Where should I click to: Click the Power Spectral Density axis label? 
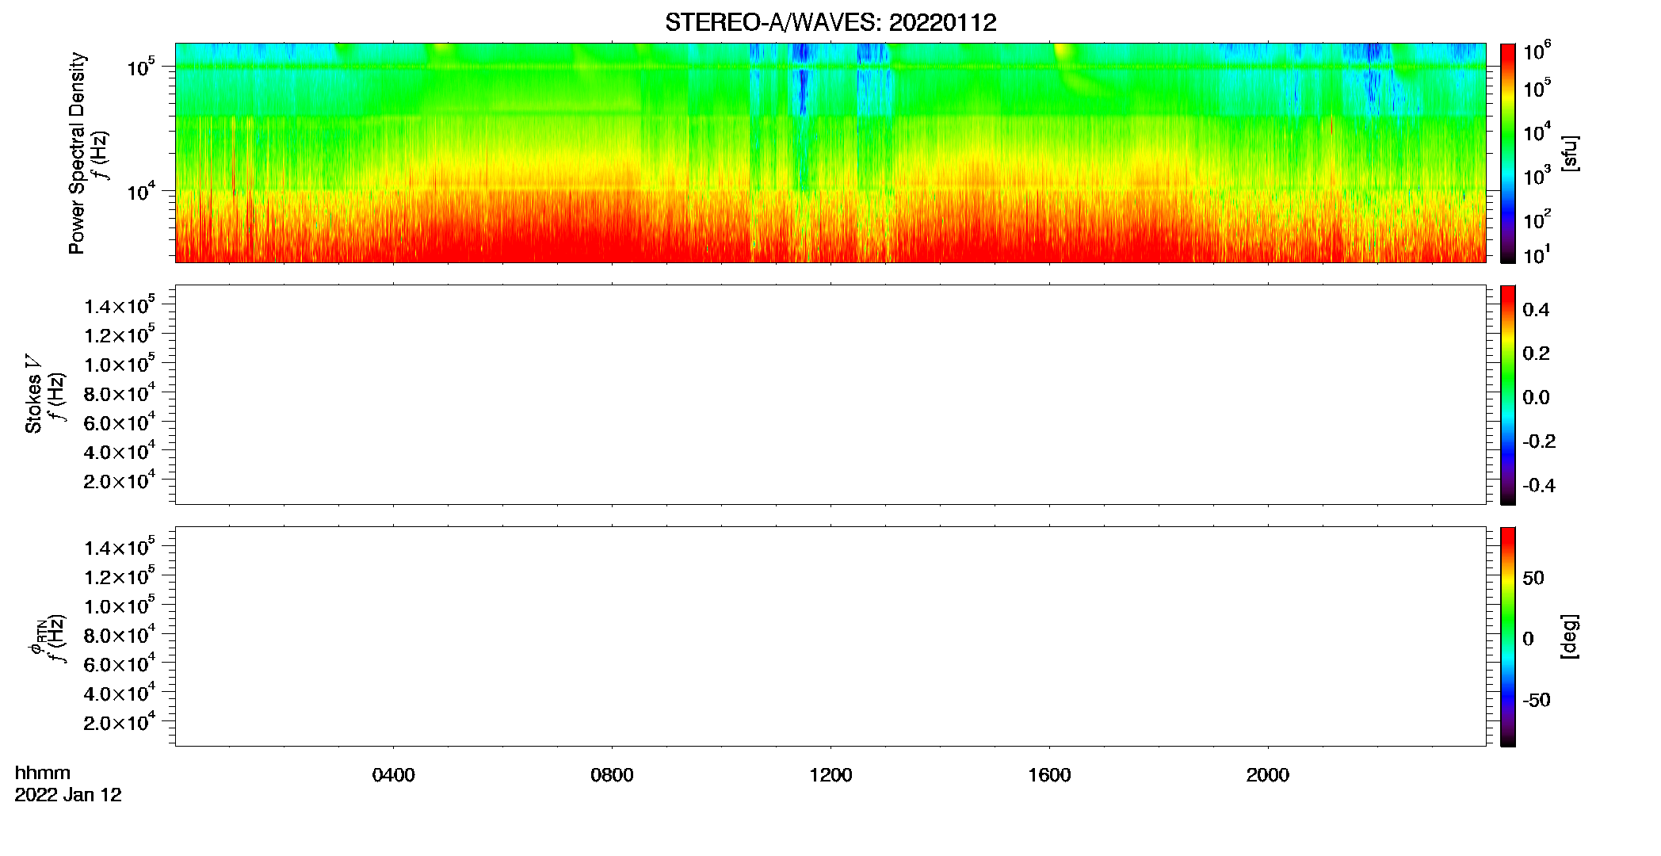pos(77,153)
